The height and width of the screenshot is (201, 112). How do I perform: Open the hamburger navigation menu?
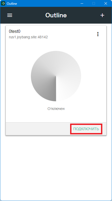point(10,15)
